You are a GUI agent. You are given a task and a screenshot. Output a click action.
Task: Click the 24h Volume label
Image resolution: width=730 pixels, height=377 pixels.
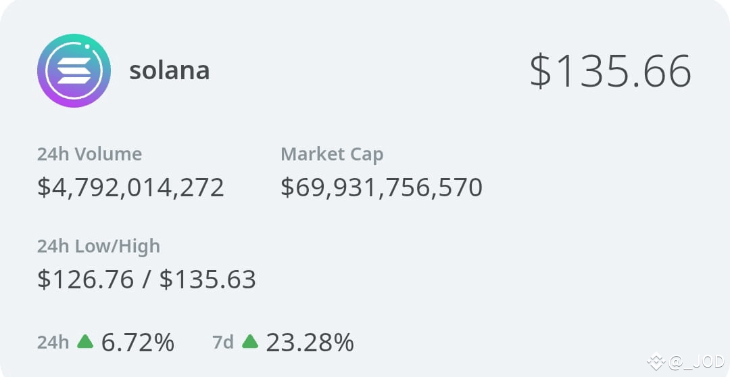pyautogui.click(x=89, y=154)
